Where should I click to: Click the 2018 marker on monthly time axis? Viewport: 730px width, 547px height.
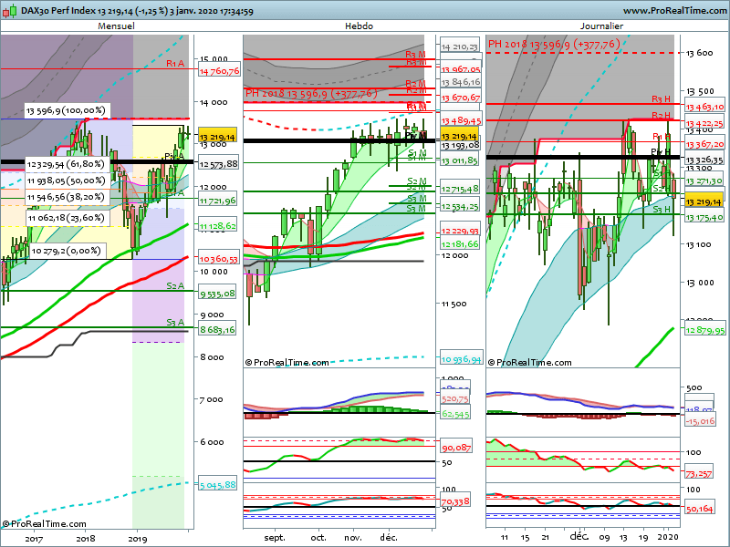coord(85,539)
